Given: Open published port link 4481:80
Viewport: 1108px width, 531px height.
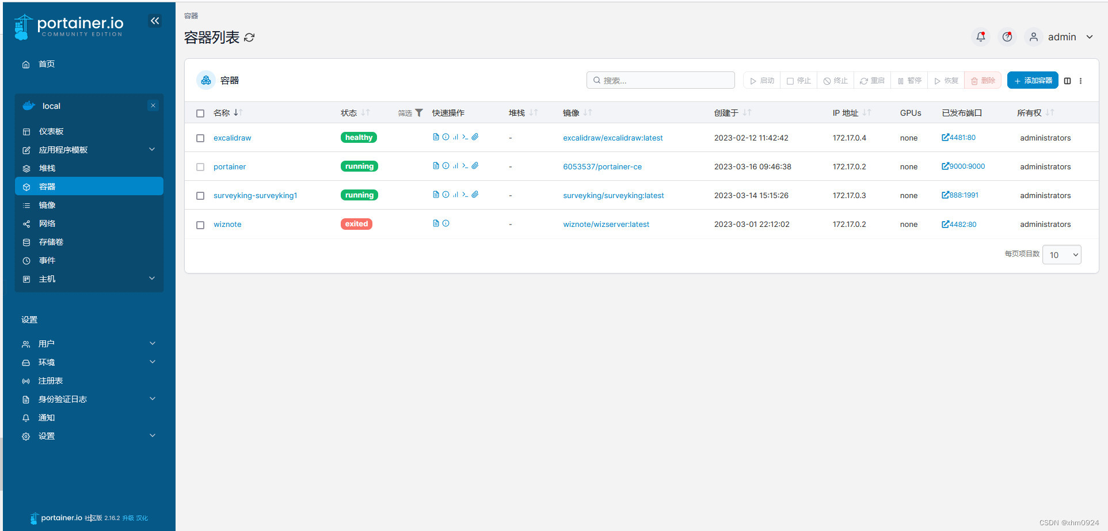Looking at the screenshot, I should [958, 138].
